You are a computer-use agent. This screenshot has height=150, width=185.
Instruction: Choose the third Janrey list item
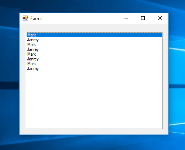[94, 59]
